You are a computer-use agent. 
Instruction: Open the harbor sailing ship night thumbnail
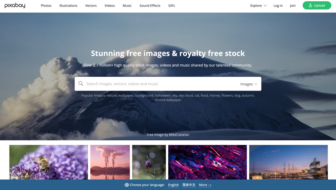(x=288, y=162)
